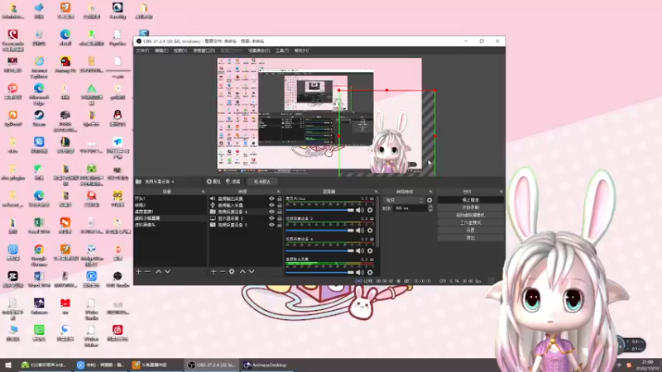Open the 场景集合(S) scene collection menu
Screen dimensions: 662x372
click(x=259, y=50)
